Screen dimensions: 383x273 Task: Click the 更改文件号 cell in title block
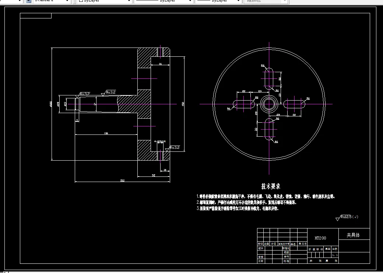click(x=284, y=244)
